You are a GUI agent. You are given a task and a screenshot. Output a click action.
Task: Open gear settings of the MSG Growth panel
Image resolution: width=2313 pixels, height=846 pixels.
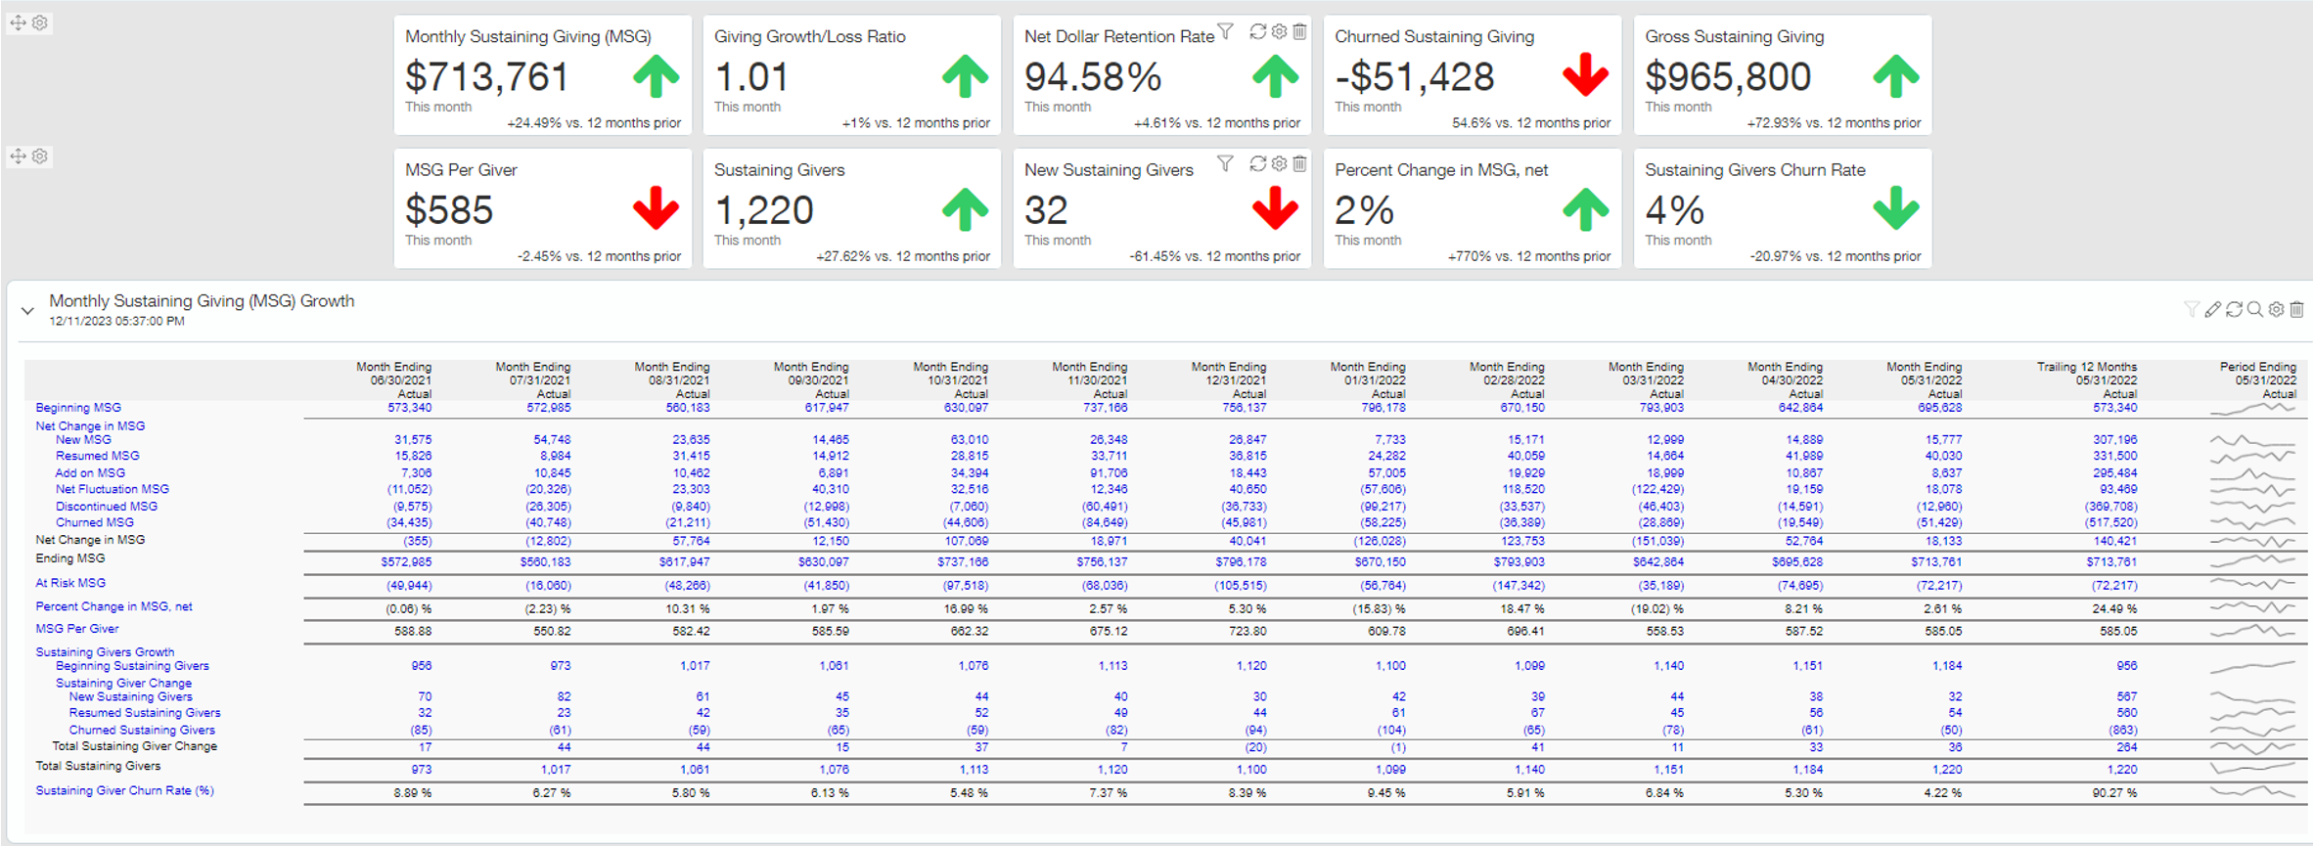click(x=2276, y=310)
